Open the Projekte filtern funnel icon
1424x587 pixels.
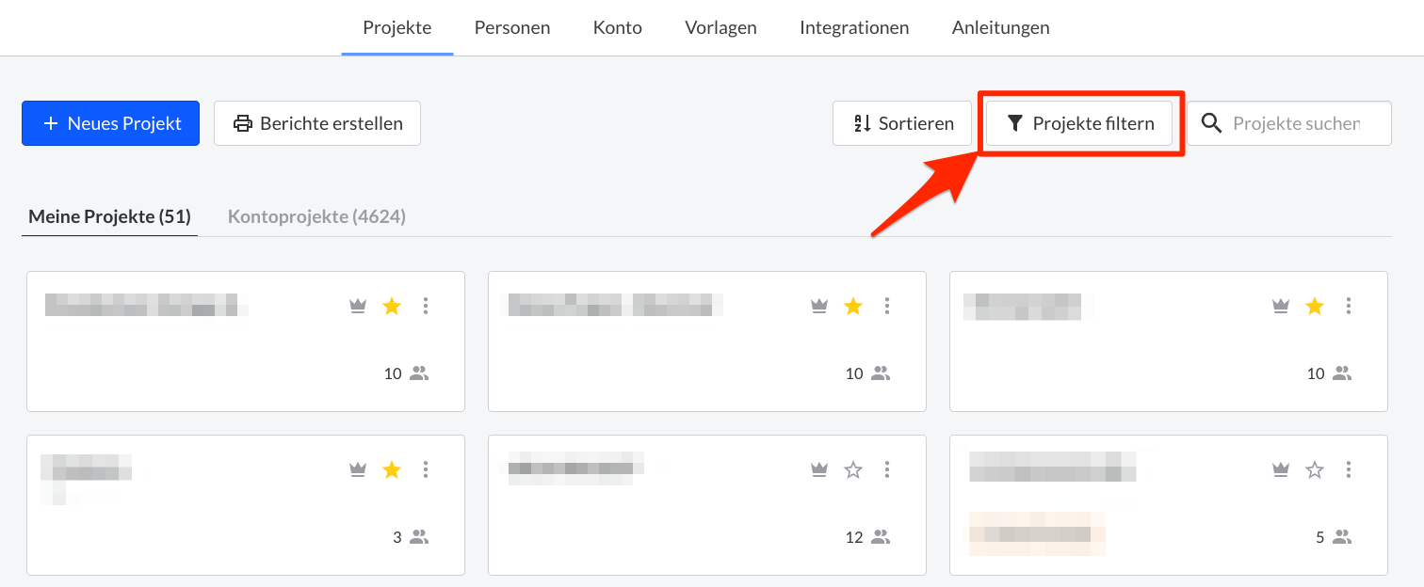1015,122
